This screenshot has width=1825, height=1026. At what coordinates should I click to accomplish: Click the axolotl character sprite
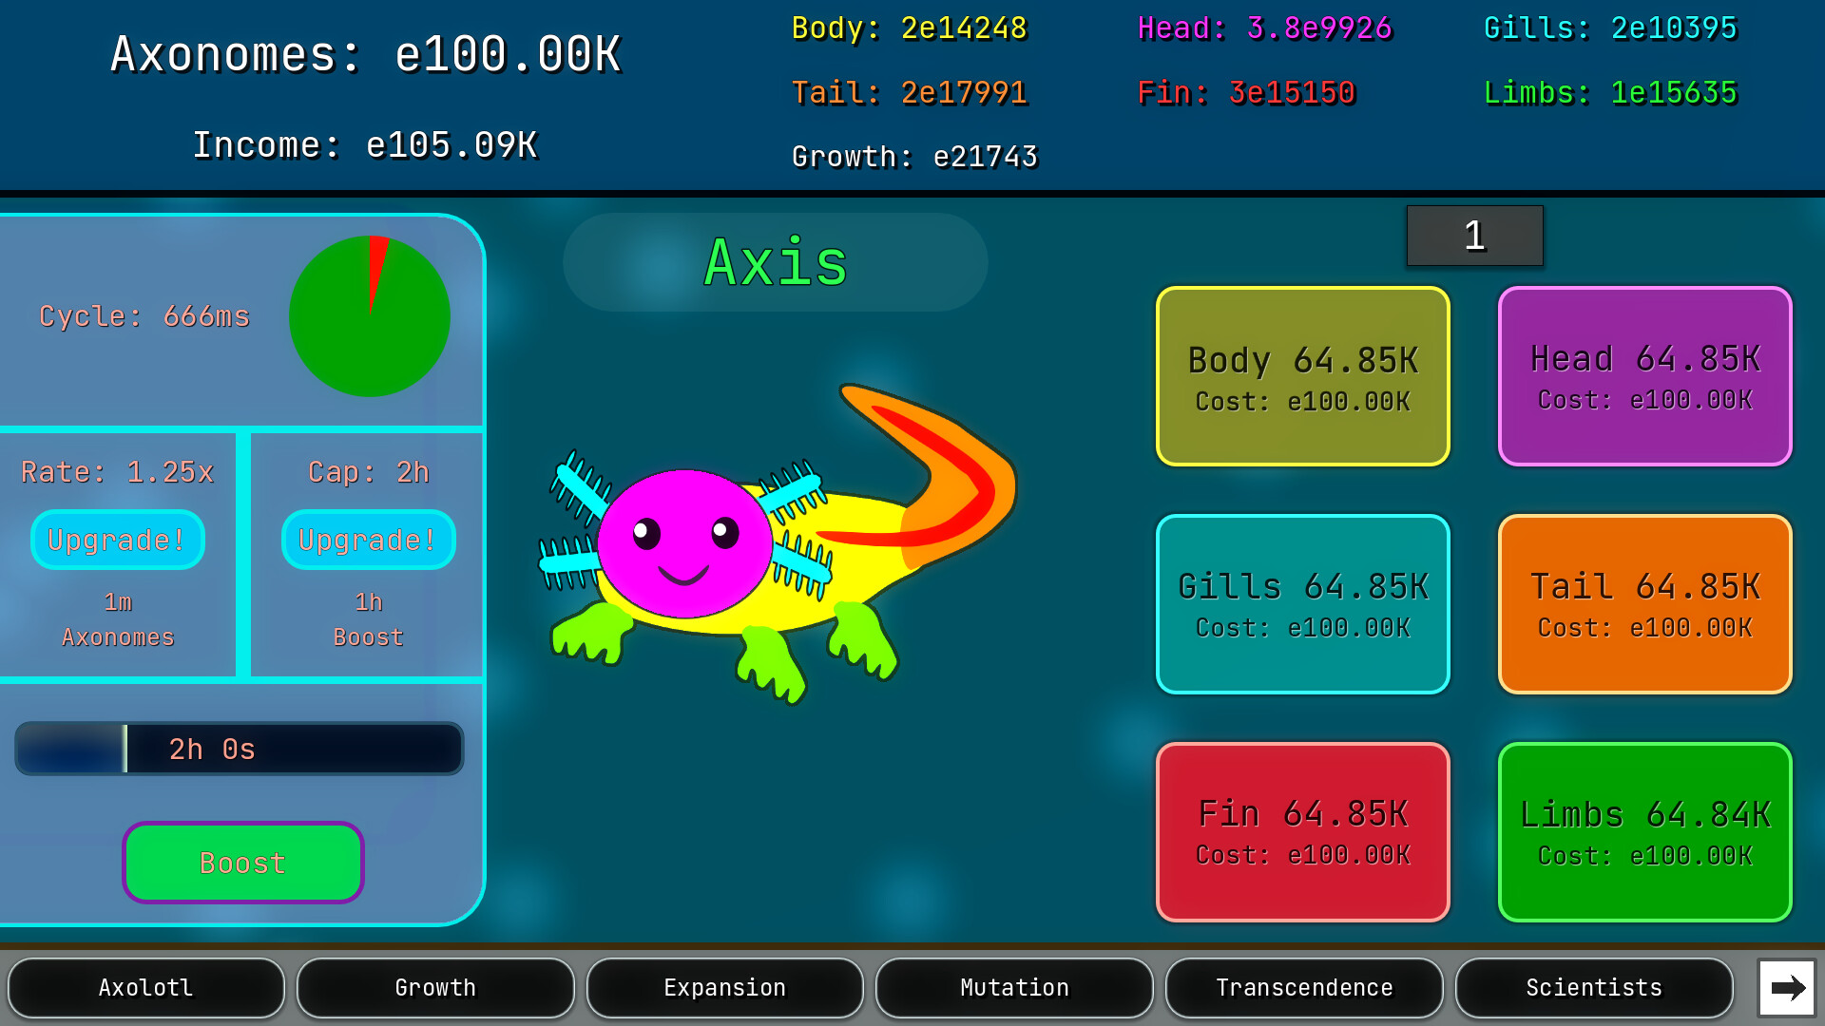[778, 543]
